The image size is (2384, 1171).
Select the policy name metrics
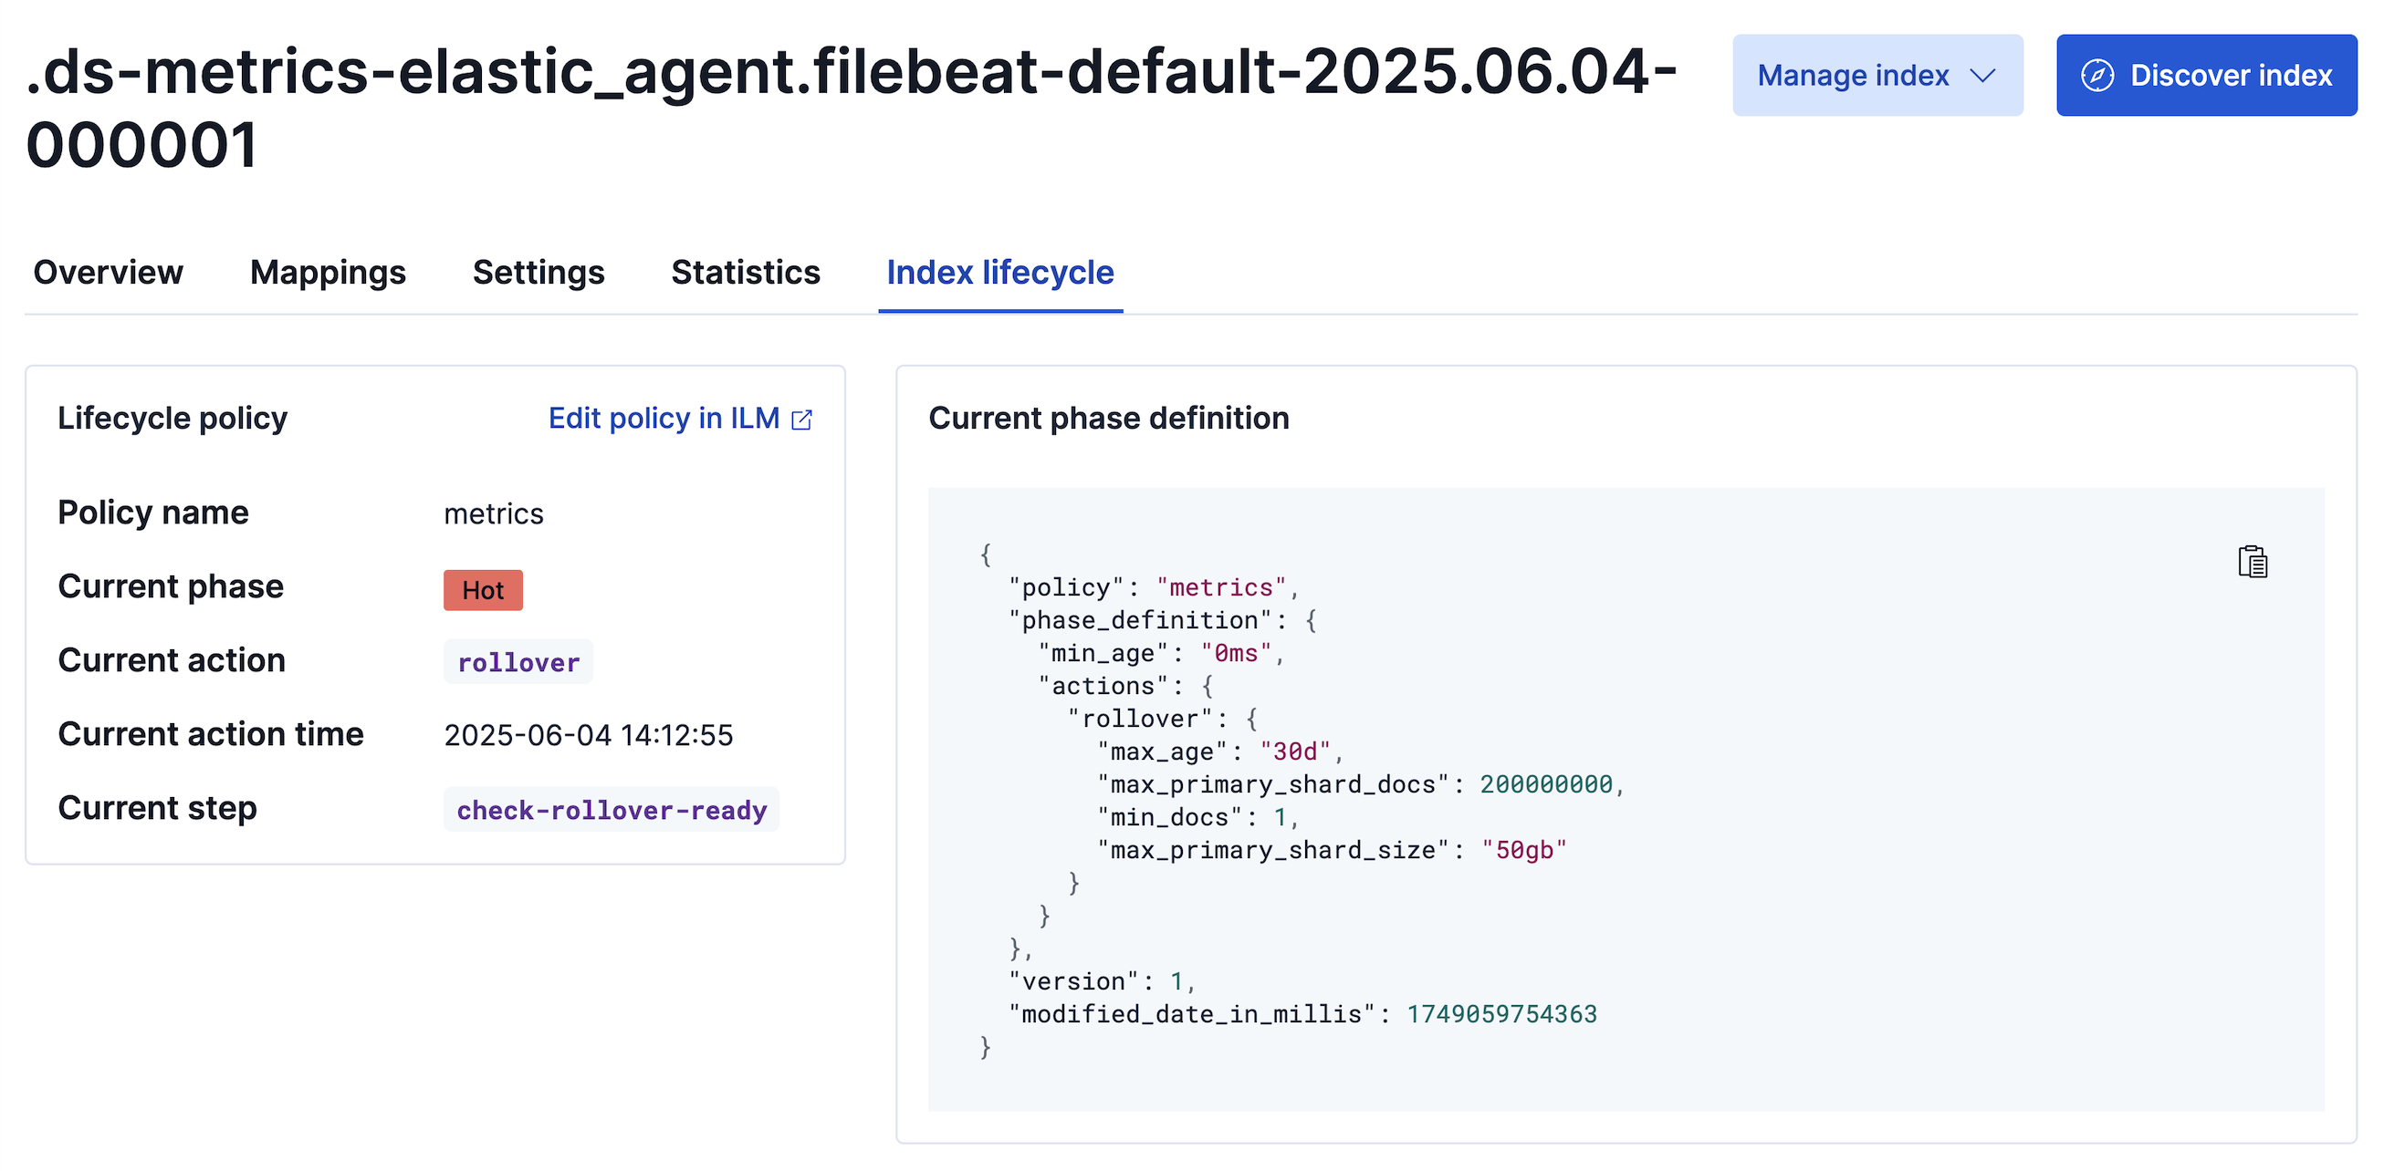pos(494,513)
